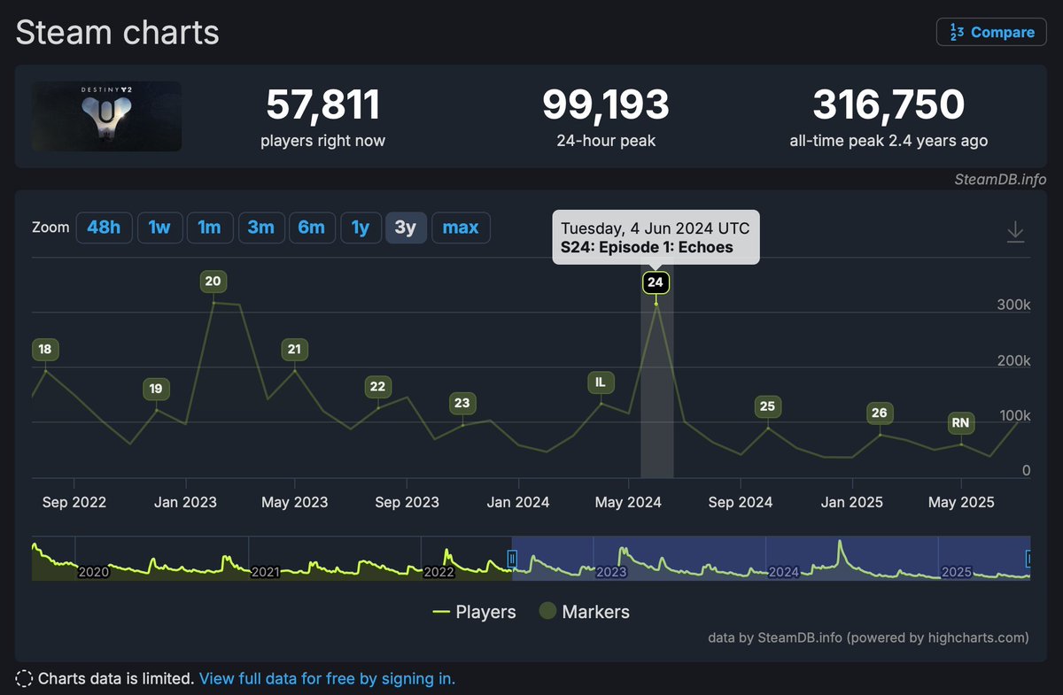Set chart zoom to 1m
This screenshot has width=1063, height=695.
click(x=209, y=228)
